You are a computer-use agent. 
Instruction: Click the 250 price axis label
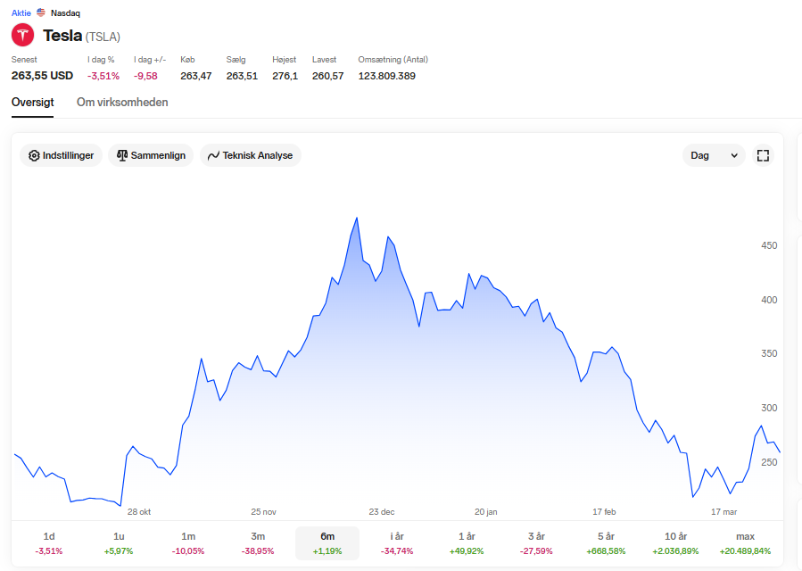tap(769, 462)
